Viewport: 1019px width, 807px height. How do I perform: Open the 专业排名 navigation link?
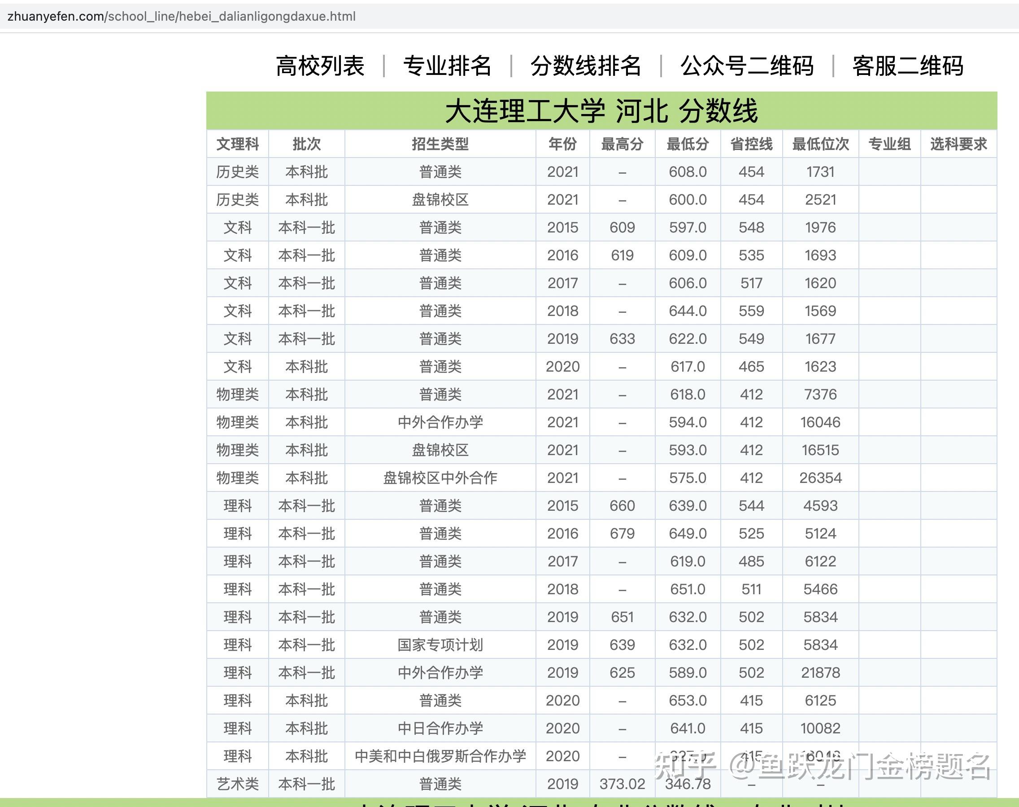tap(447, 66)
